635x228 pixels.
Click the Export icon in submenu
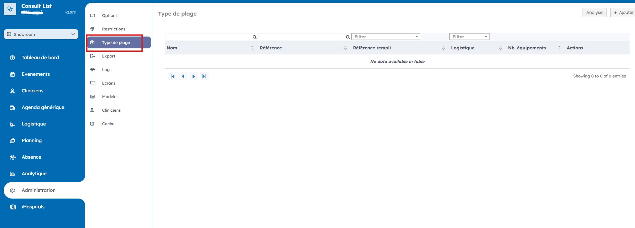pos(93,56)
